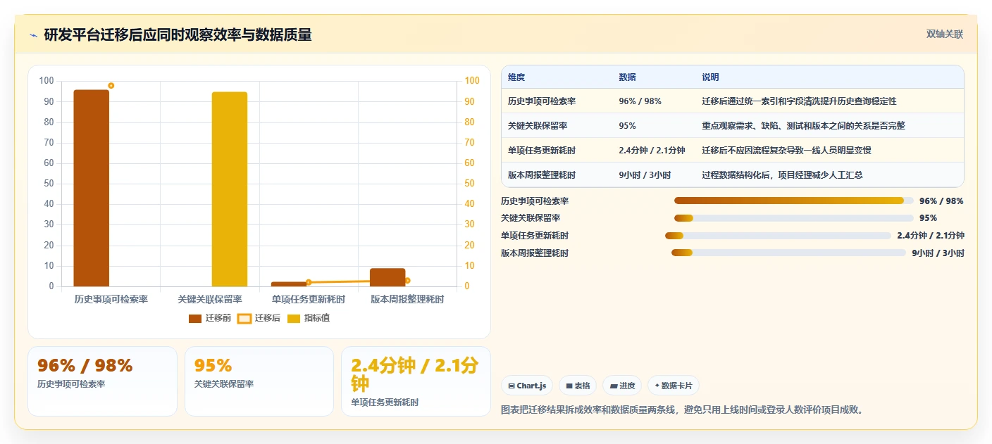Click the footer note starting with 图表把迁移结果
The height and width of the screenshot is (444, 992).
[682, 410]
